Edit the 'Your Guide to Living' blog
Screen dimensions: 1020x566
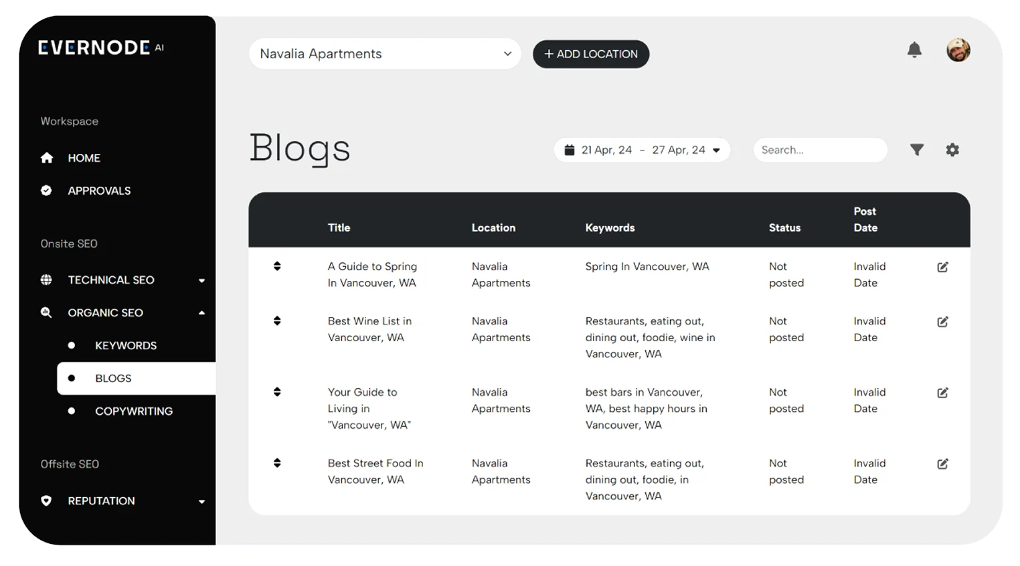[942, 393]
